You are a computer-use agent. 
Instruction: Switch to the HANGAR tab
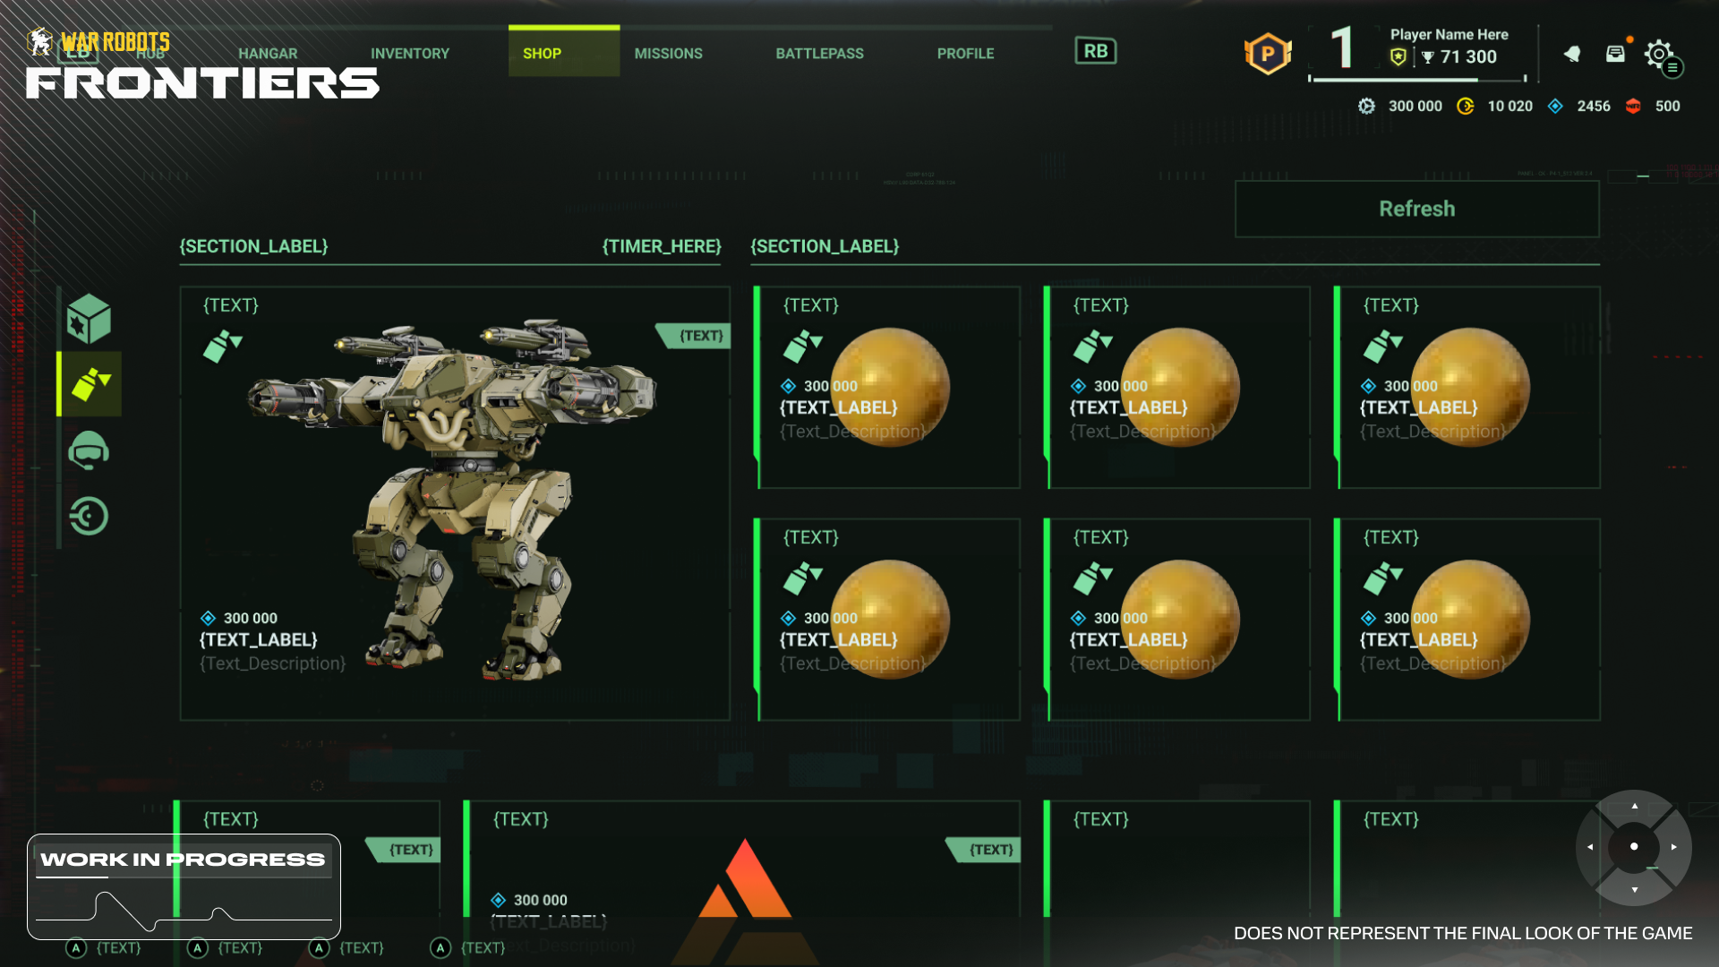(x=268, y=54)
